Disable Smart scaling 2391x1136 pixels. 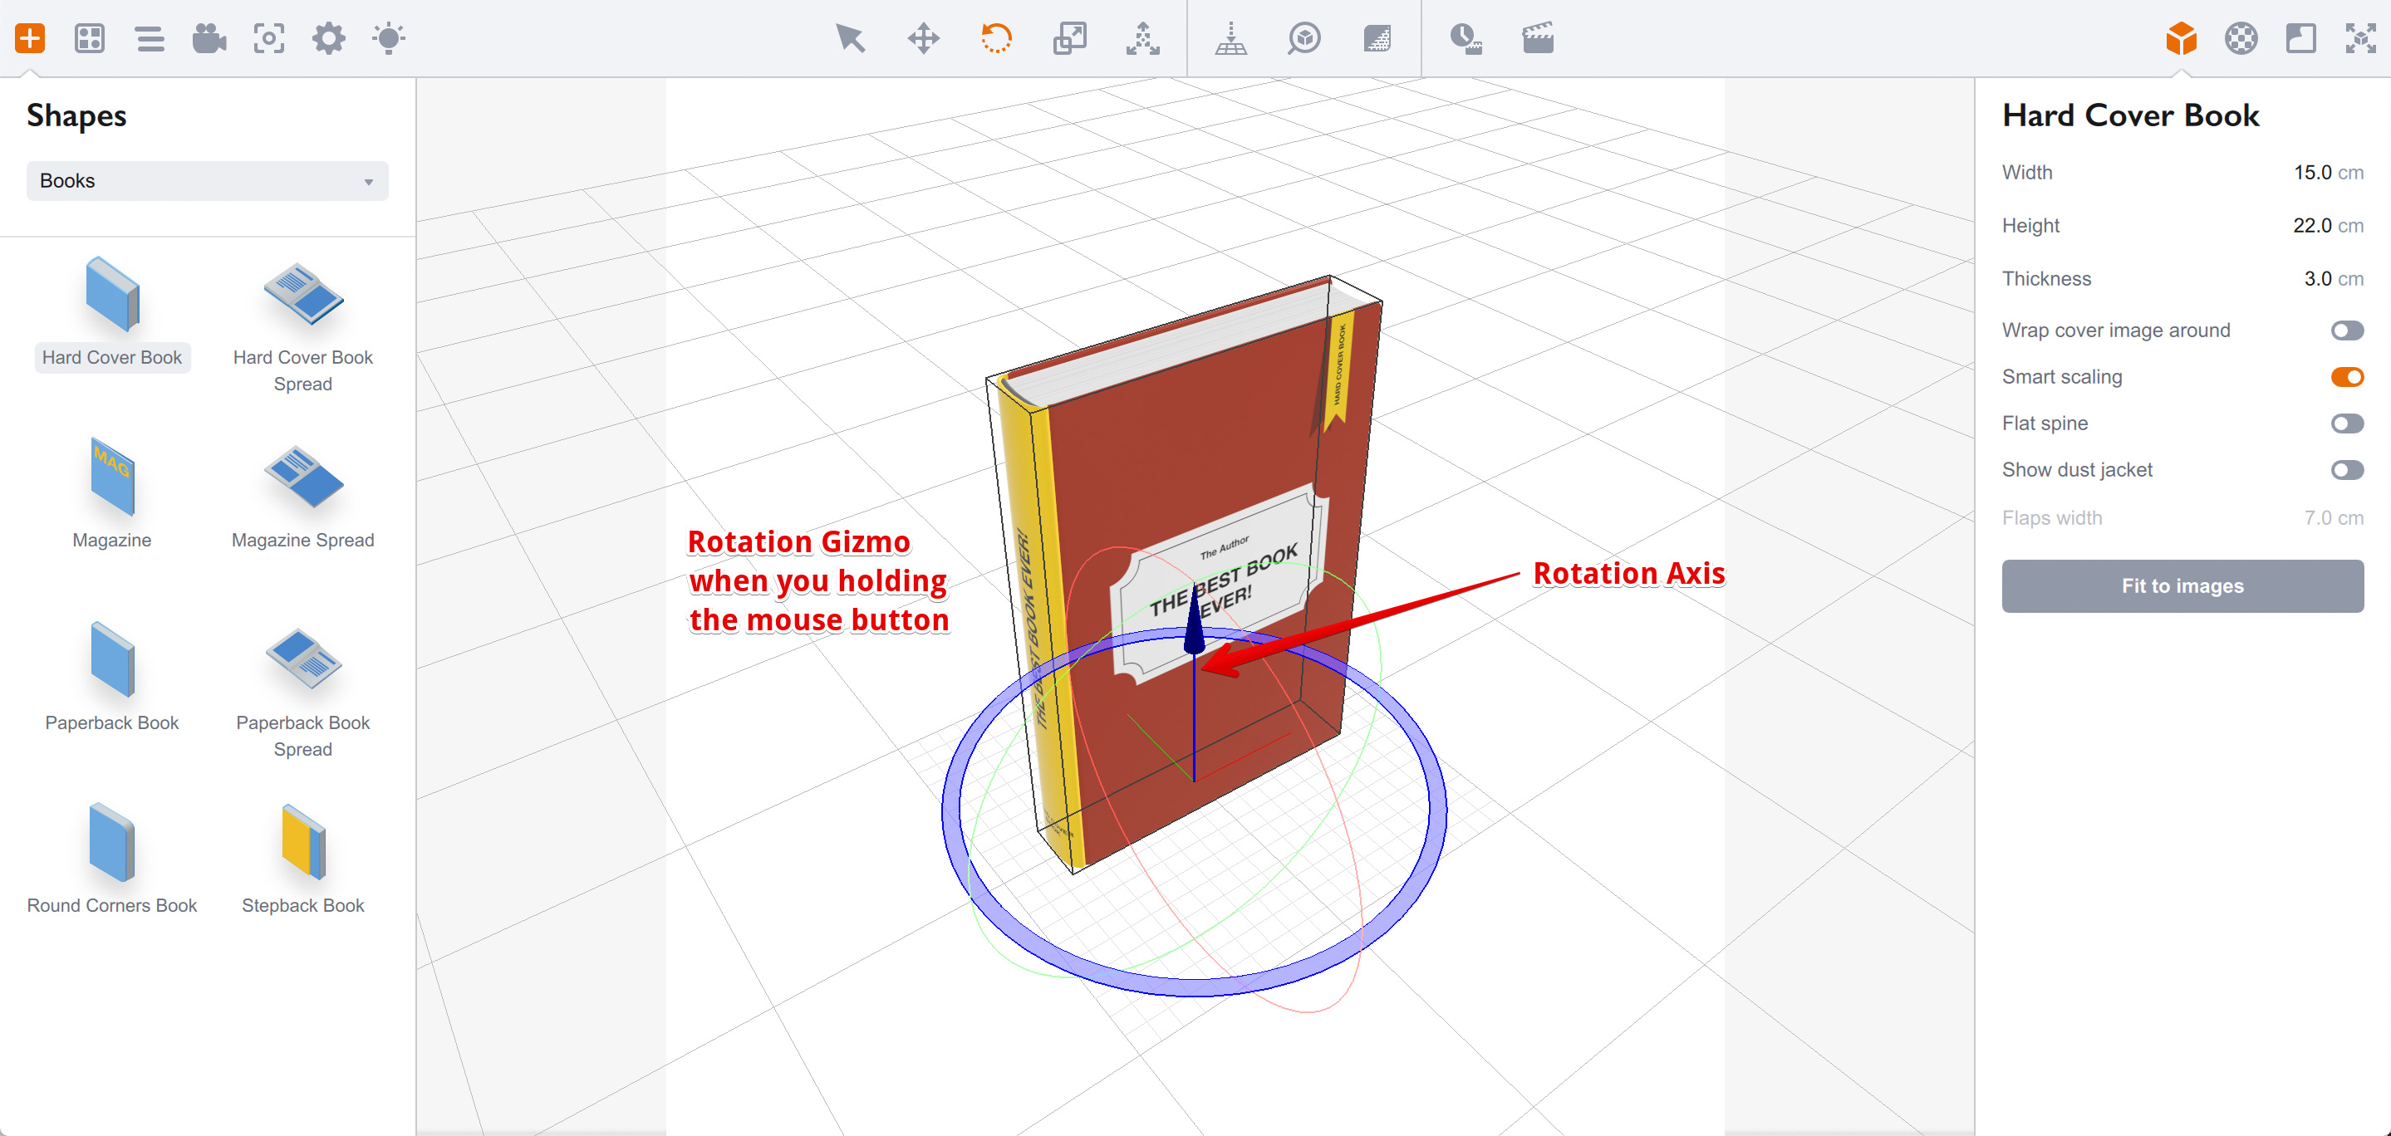click(x=2347, y=377)
